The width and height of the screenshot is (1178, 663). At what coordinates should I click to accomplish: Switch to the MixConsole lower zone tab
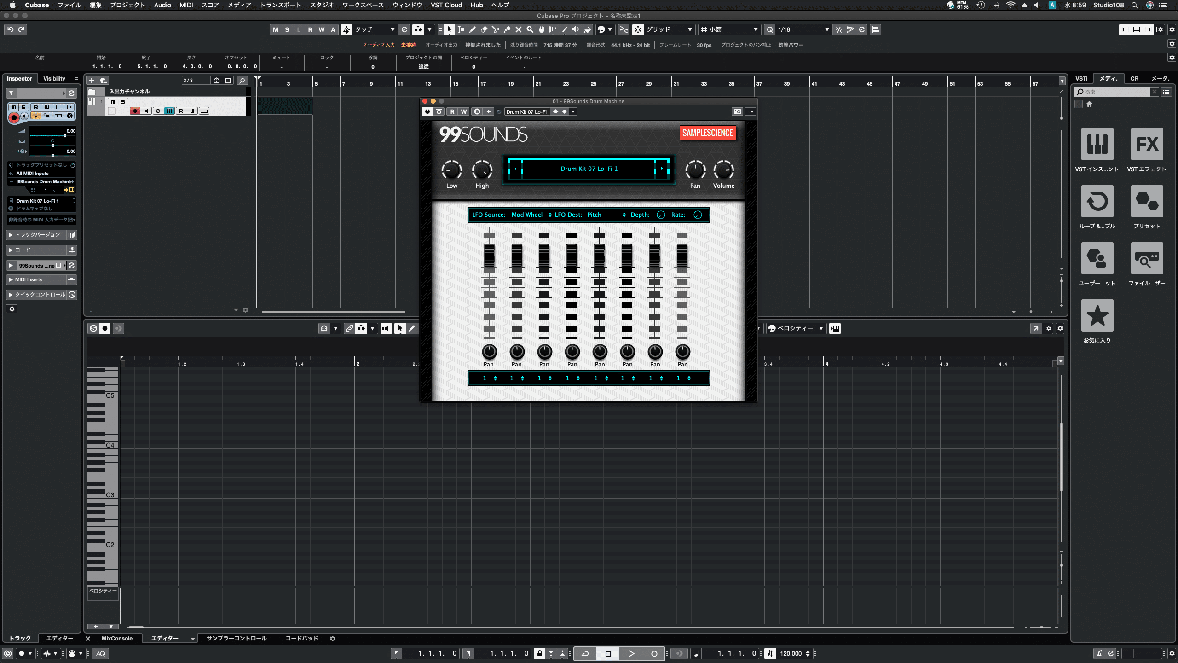tap(117, 639)
